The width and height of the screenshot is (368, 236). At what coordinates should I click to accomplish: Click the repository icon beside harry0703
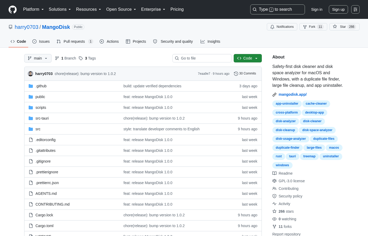point(11,27)
